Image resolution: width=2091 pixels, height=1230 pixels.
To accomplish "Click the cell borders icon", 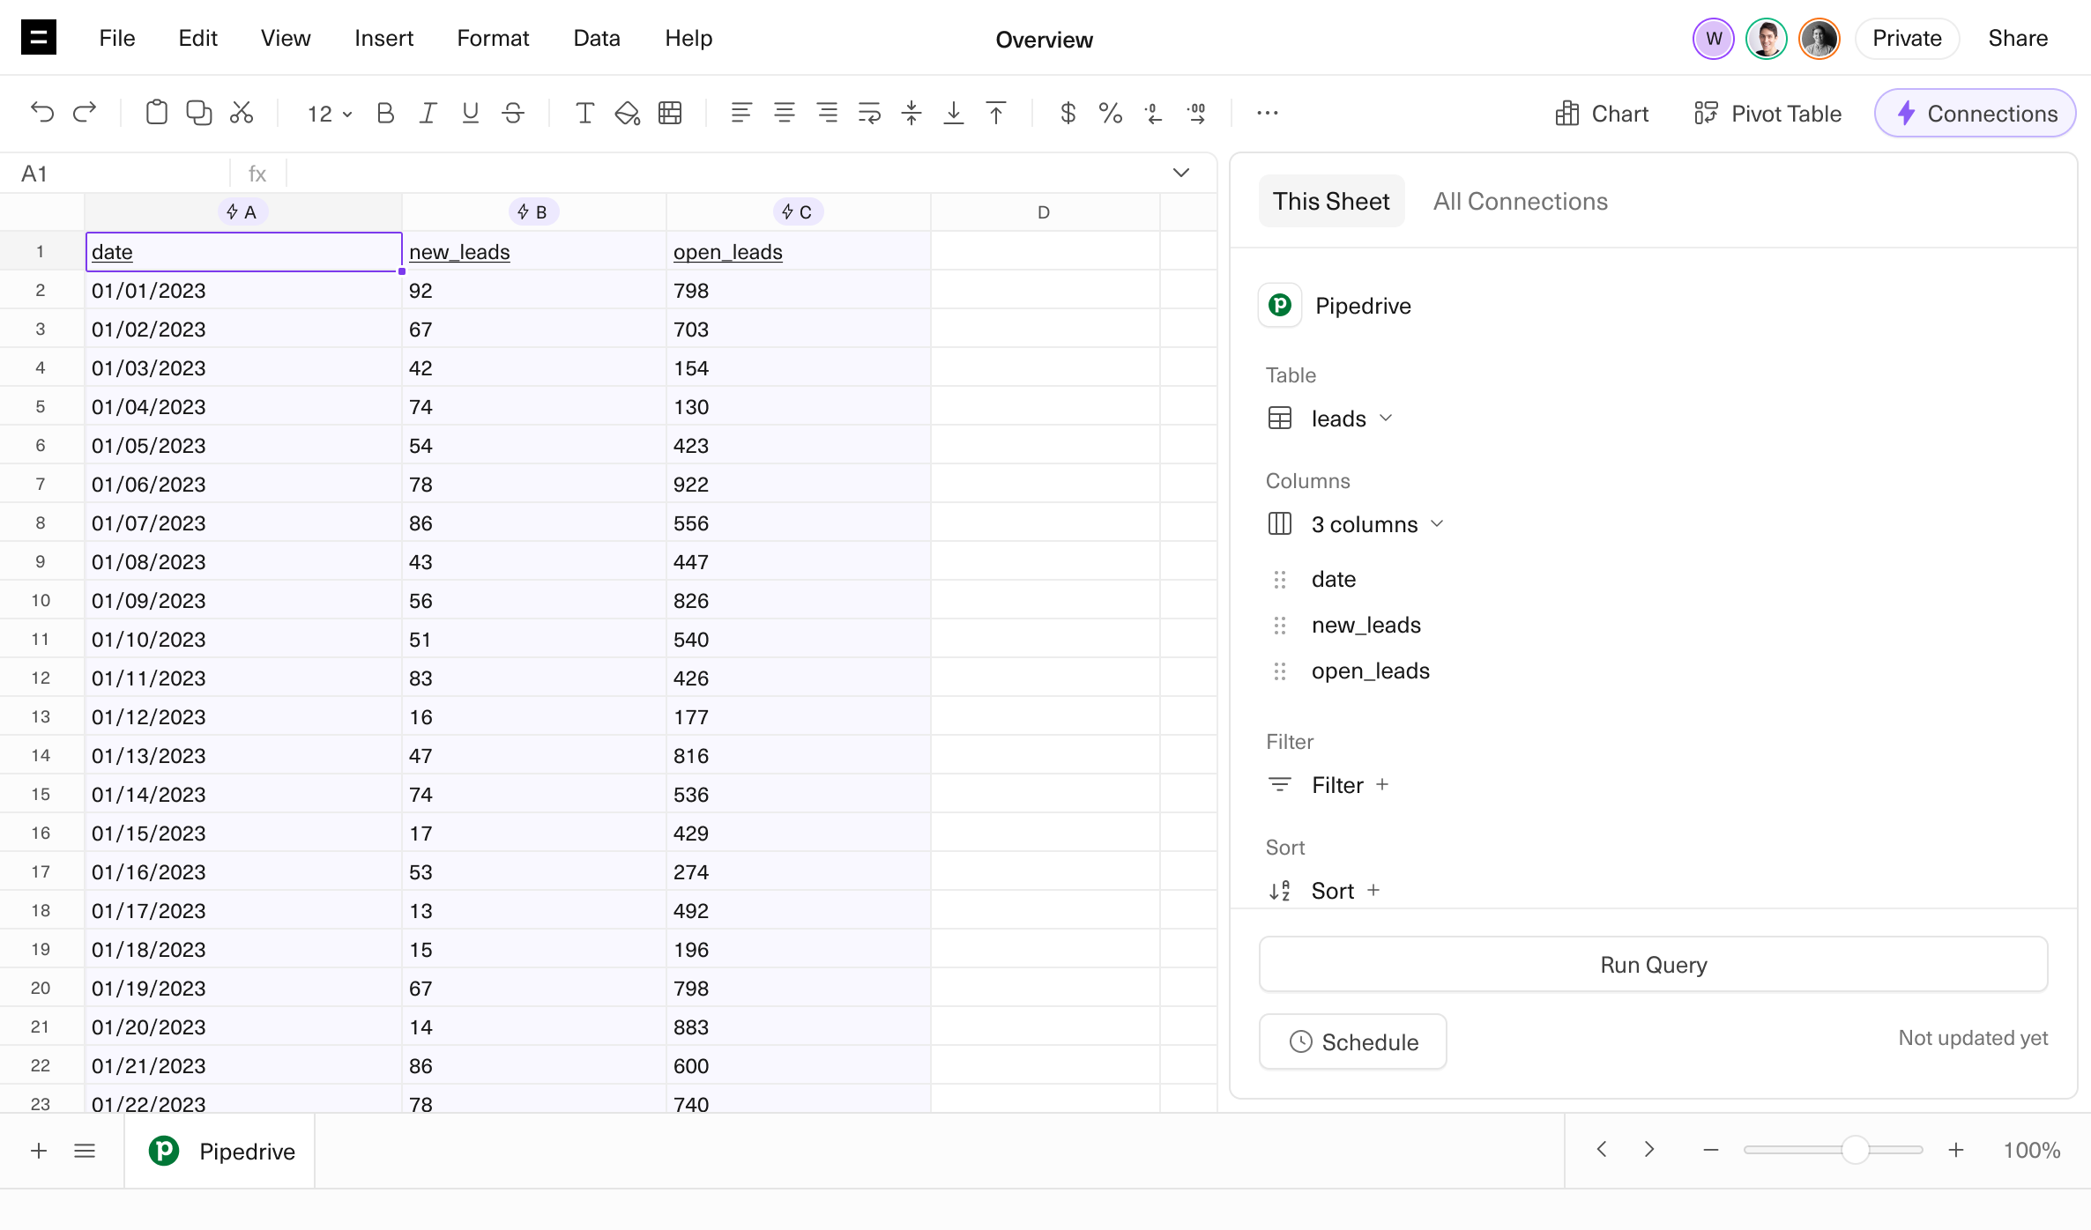I will (x=670, y=113).
